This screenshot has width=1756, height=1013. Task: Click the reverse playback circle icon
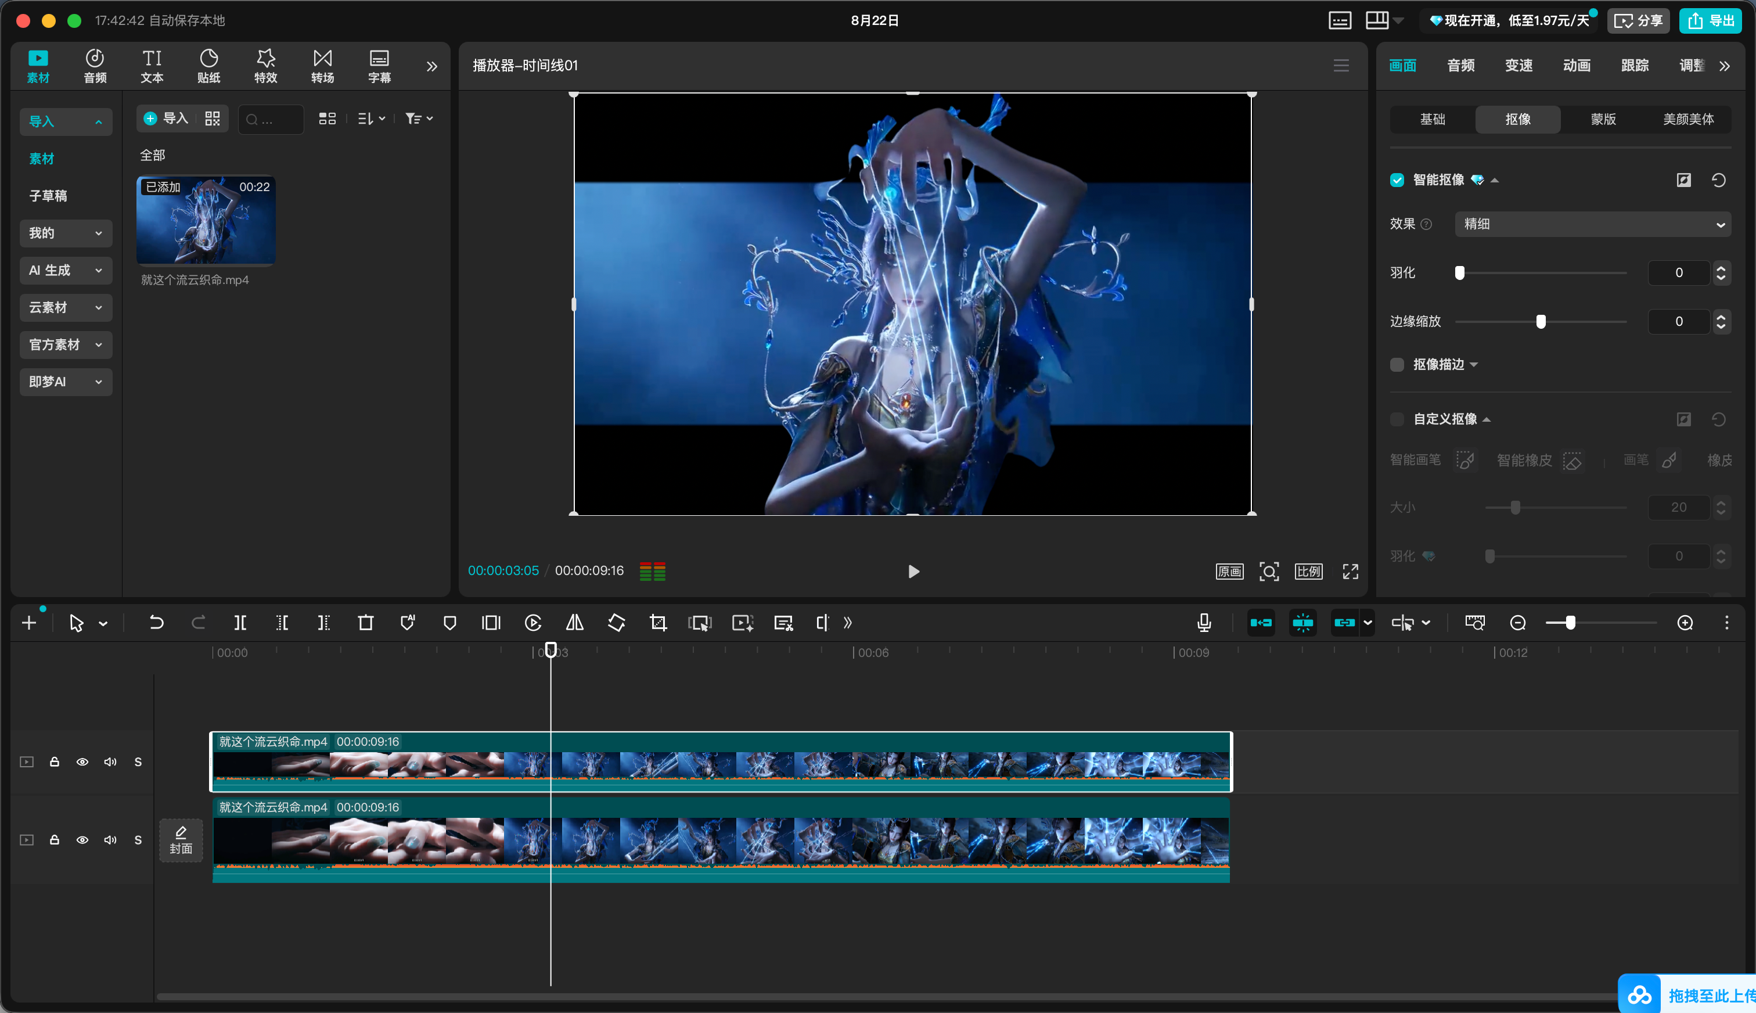pyautogui.click(x=534, y=623)
